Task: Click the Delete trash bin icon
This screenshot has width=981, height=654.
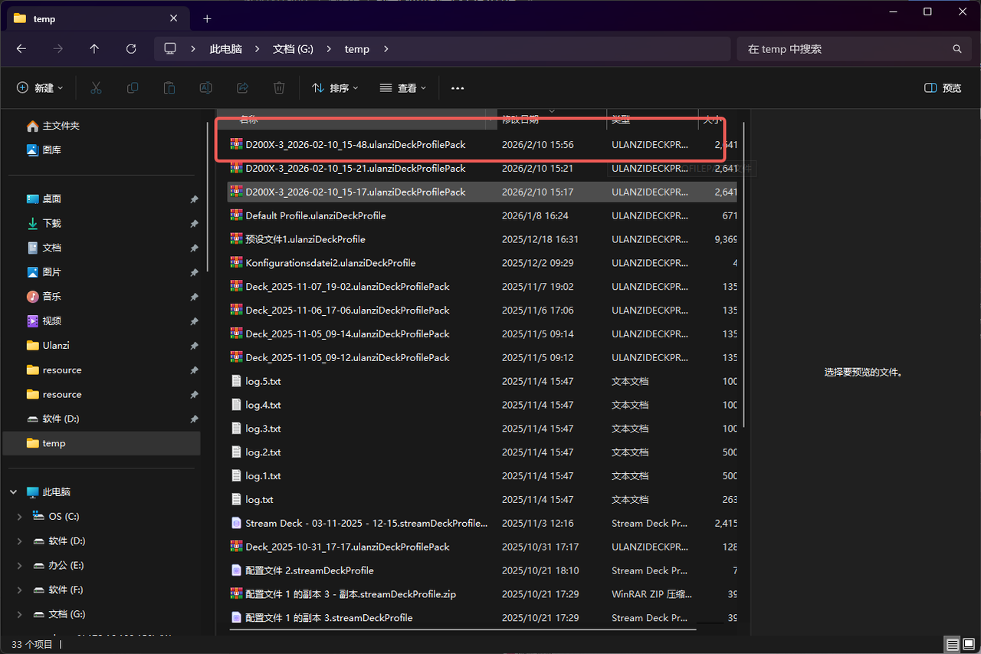Action: (x=280, y=88)
